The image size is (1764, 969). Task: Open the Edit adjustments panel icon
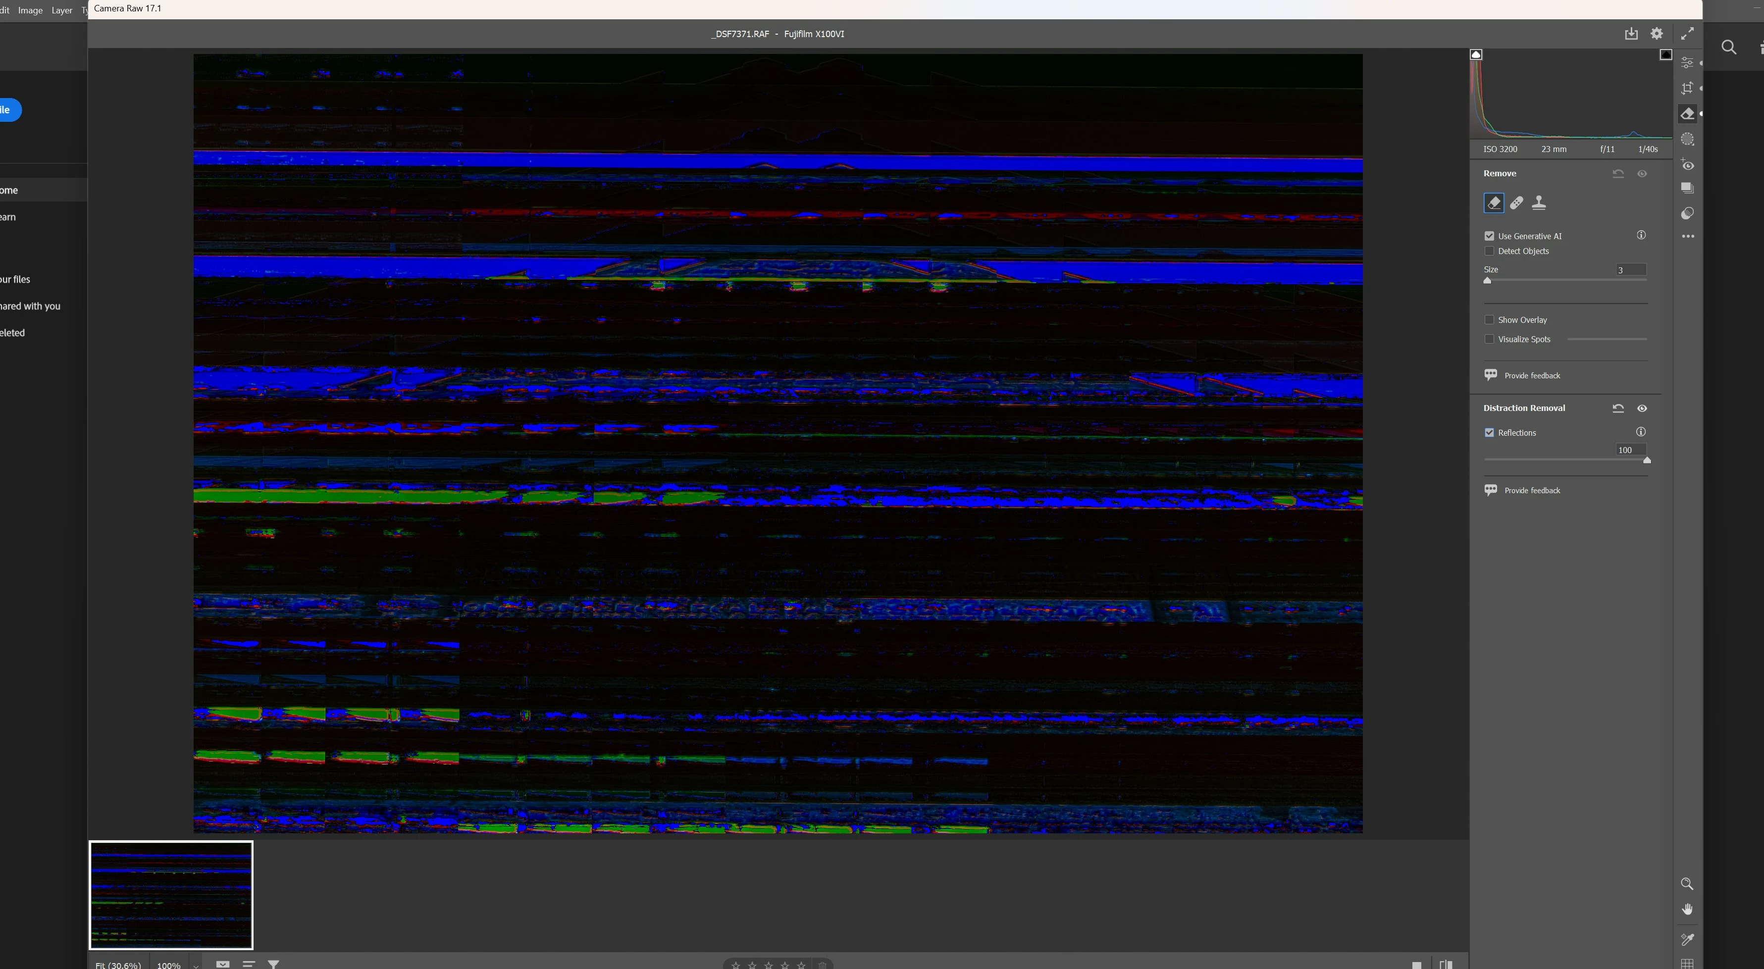coord(1687,62)
